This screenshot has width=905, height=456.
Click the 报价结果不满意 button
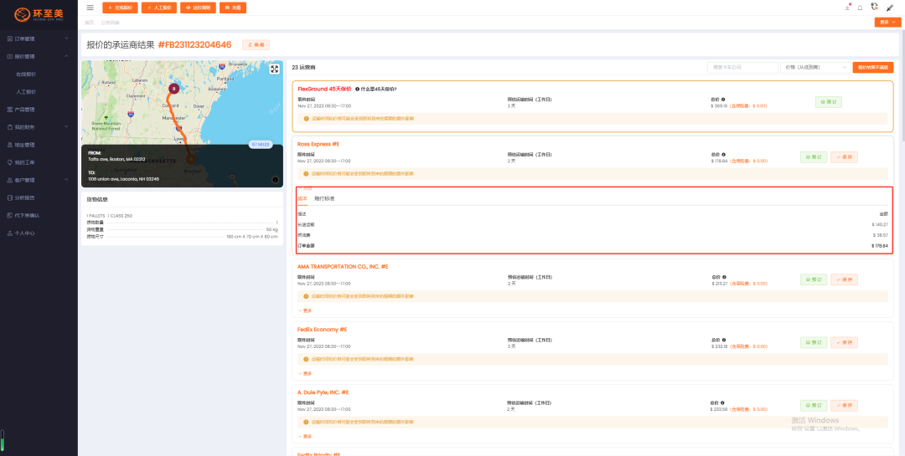(x=873, y=68)
